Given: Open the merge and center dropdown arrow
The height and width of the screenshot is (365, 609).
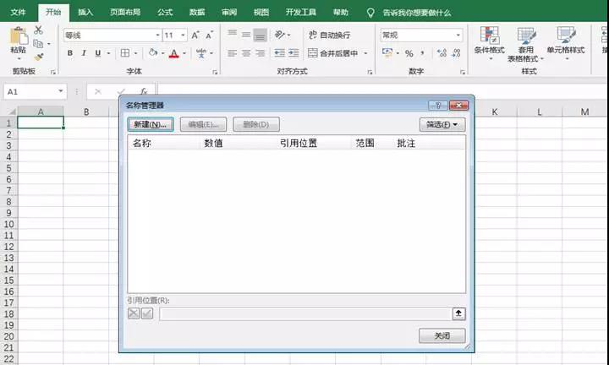Looking at the screenshot, I should [x=365, y=53].
